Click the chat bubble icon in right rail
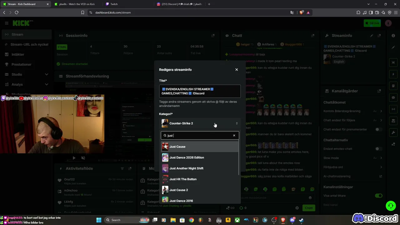The height and width of the screenshot is (225, 400). point(393,97)
